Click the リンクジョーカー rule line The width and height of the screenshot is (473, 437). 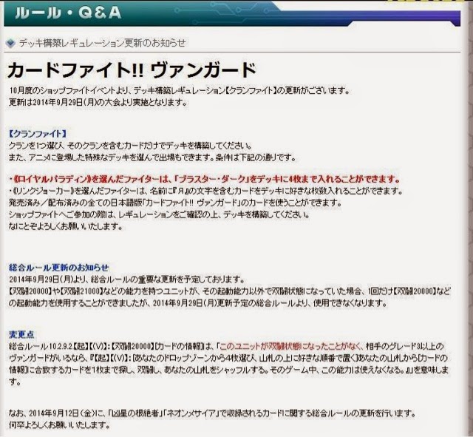(205, 191)
